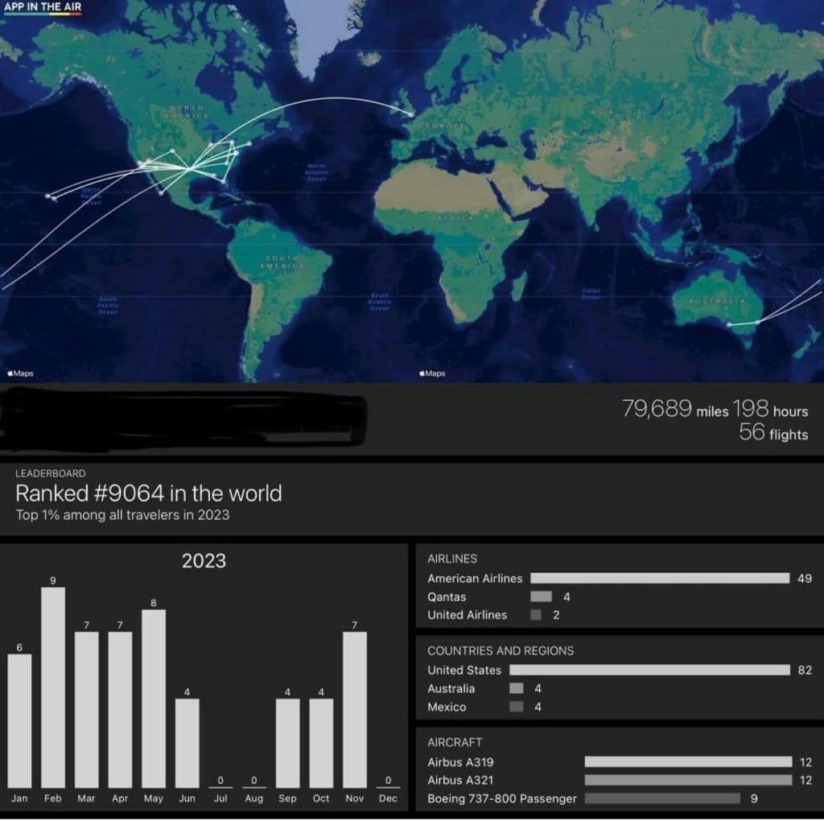This screenshot has height=821, width=824.
Task: Select the November bar in the 2023 chart
Action: point(355,710)
